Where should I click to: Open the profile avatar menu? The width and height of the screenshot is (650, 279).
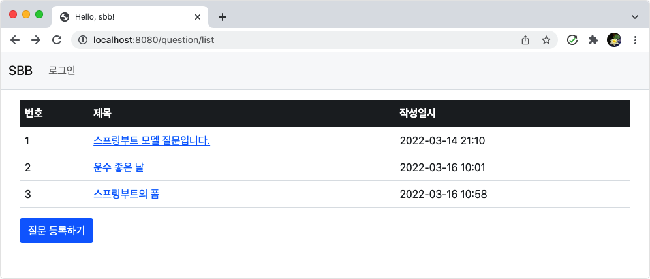pos(614,40)
